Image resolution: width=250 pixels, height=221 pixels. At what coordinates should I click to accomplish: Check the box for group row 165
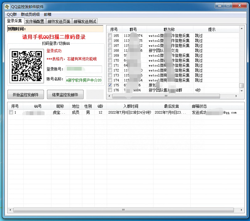110,35
